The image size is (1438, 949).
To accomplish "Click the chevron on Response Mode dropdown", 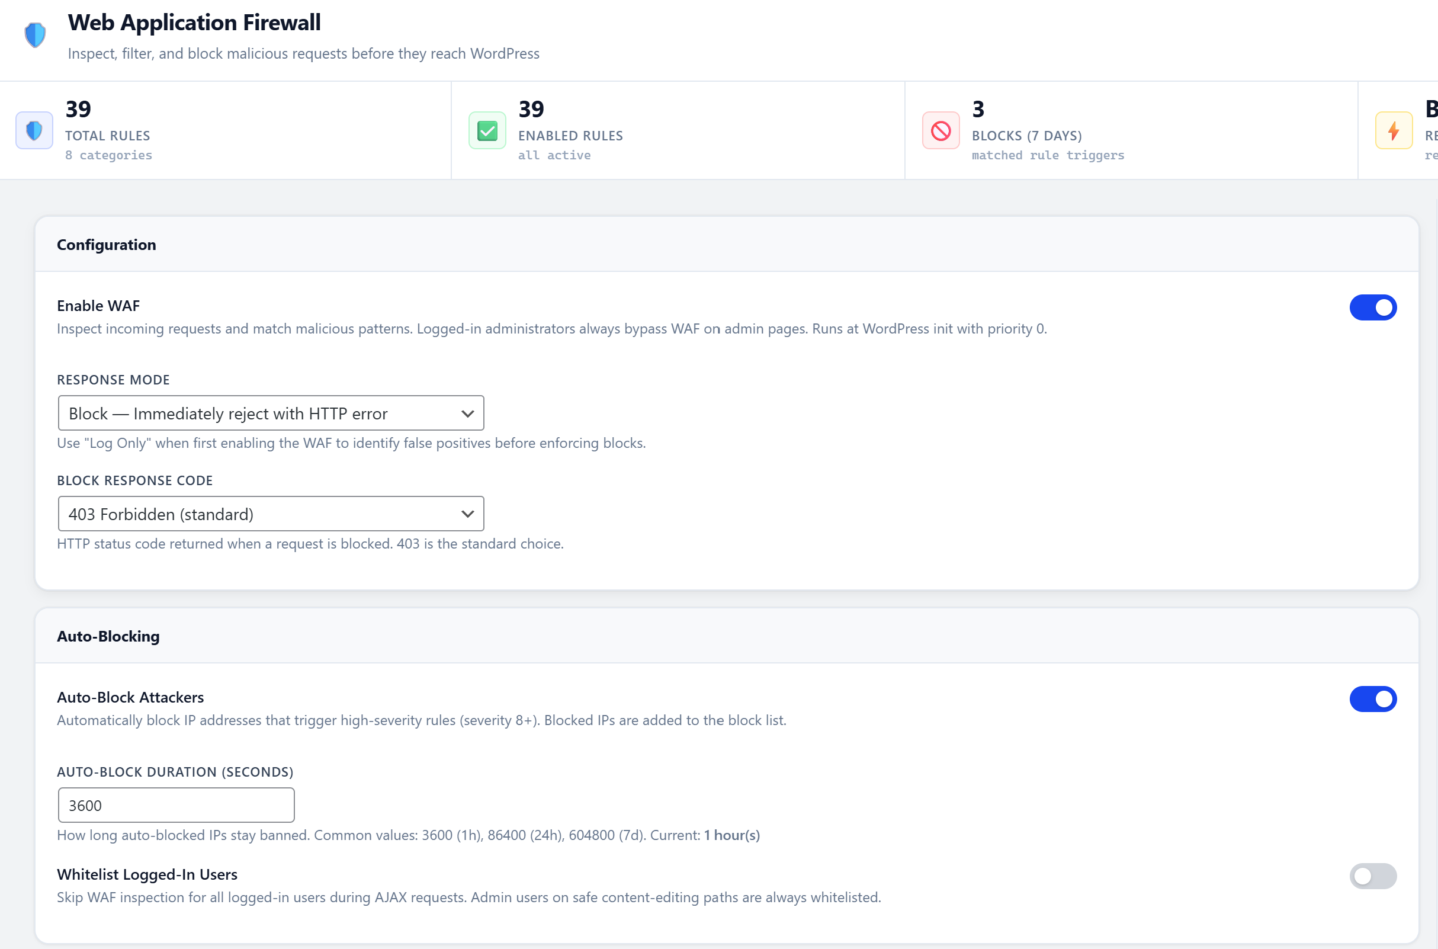I will pos(467,413).
